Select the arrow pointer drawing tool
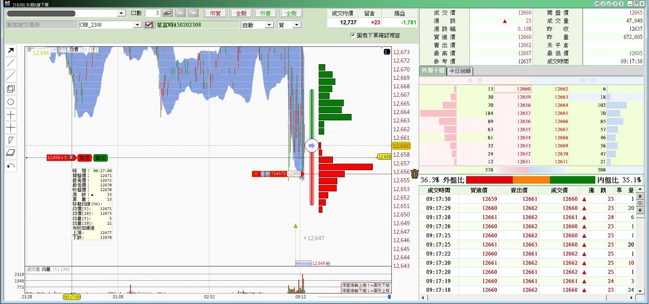This screenshot has width=649, height=304. (x=11, y=51)
